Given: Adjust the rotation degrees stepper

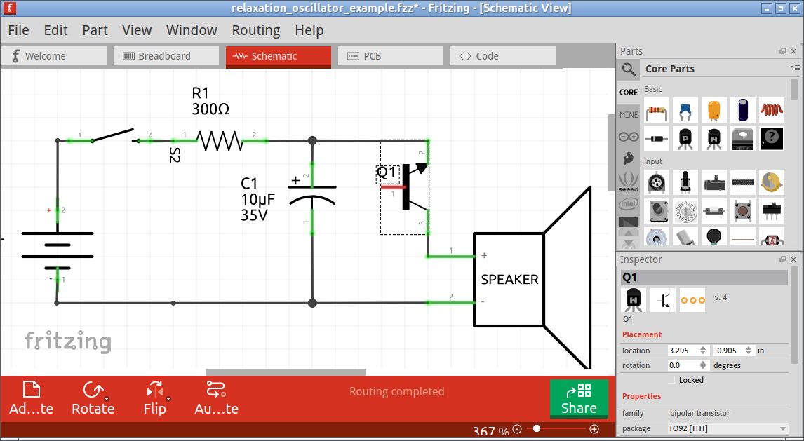Looking at the screenshot, I should tap(703, 365).
